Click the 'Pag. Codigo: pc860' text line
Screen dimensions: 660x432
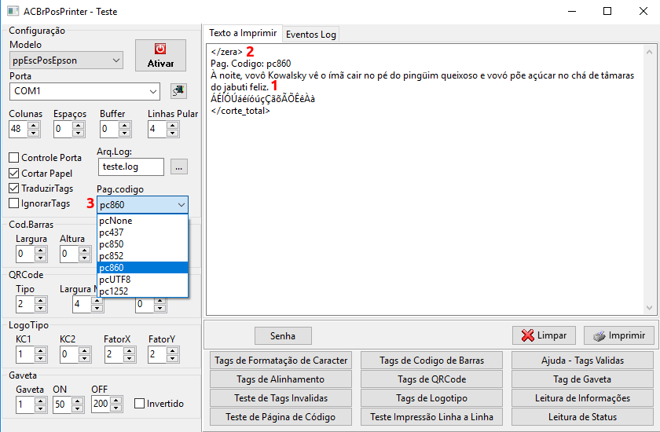tap(251, 64)
